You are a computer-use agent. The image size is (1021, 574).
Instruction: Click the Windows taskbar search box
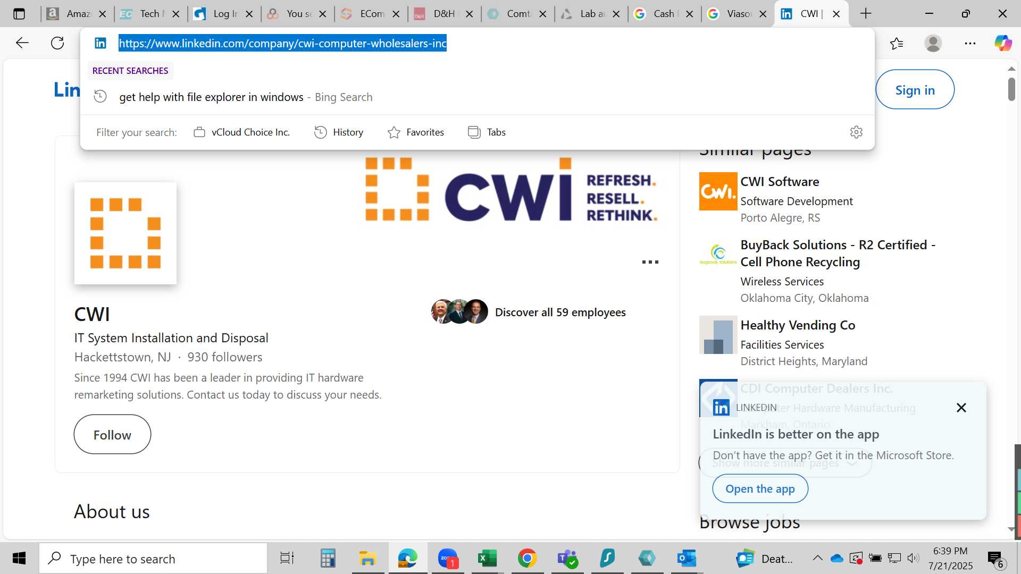[153, 558]
